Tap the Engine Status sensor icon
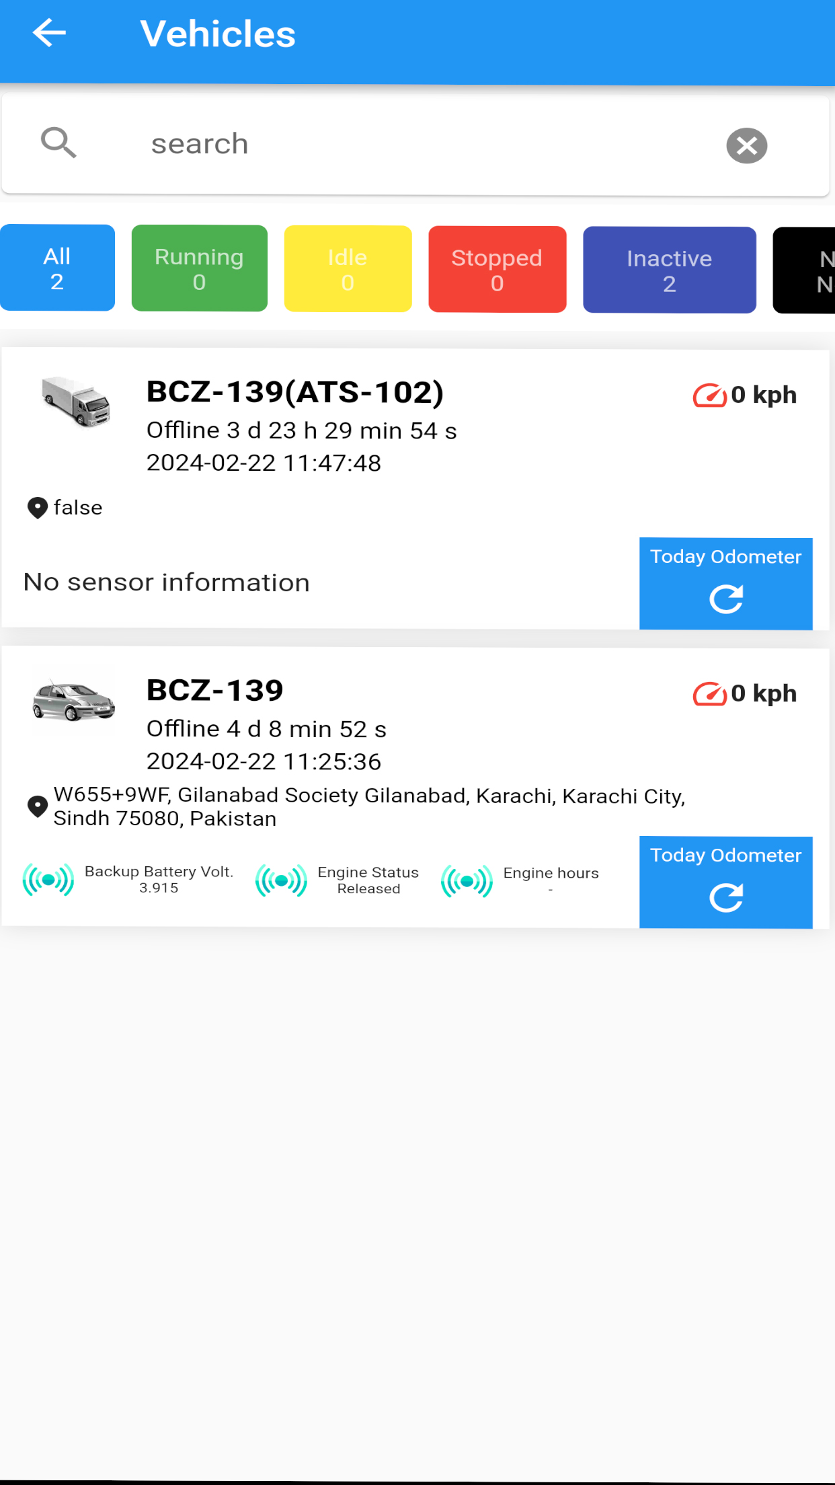 281,880
